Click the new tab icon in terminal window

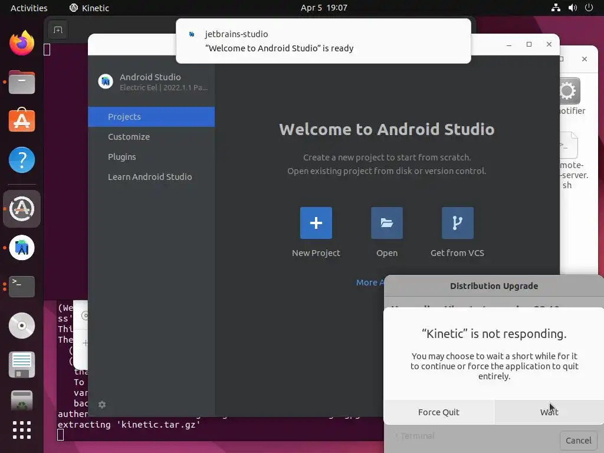(58, 30)
